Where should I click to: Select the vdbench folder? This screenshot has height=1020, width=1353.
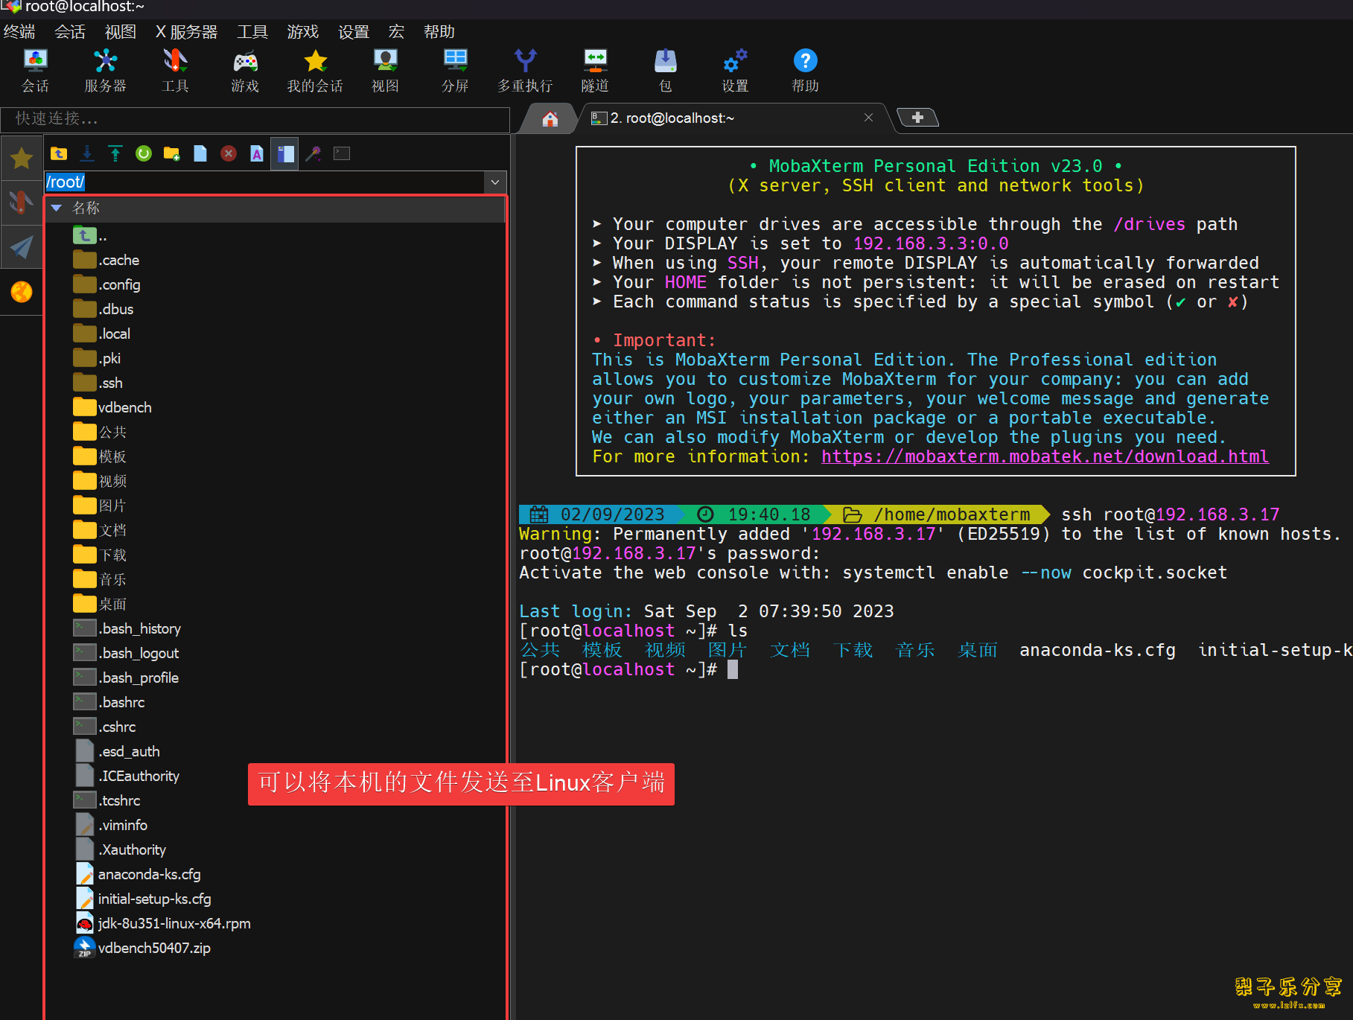[x=112, y=408]
